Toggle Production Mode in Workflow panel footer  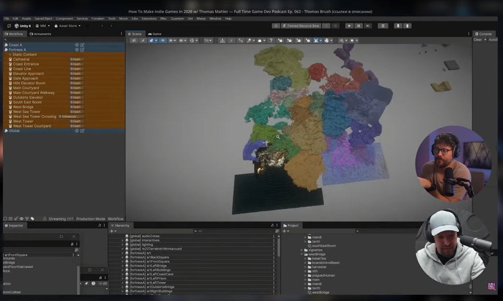coord(90,219)
